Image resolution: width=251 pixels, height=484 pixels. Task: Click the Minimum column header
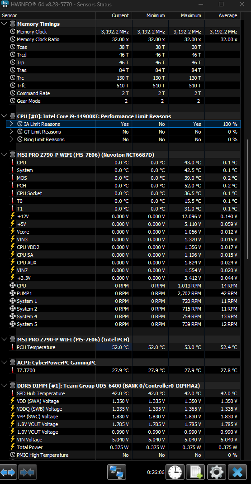[x=150, y=15]
